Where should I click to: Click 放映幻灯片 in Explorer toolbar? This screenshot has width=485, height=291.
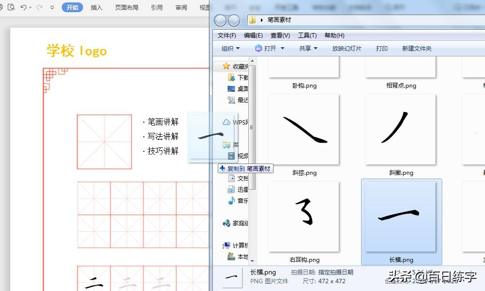(346, 48)
